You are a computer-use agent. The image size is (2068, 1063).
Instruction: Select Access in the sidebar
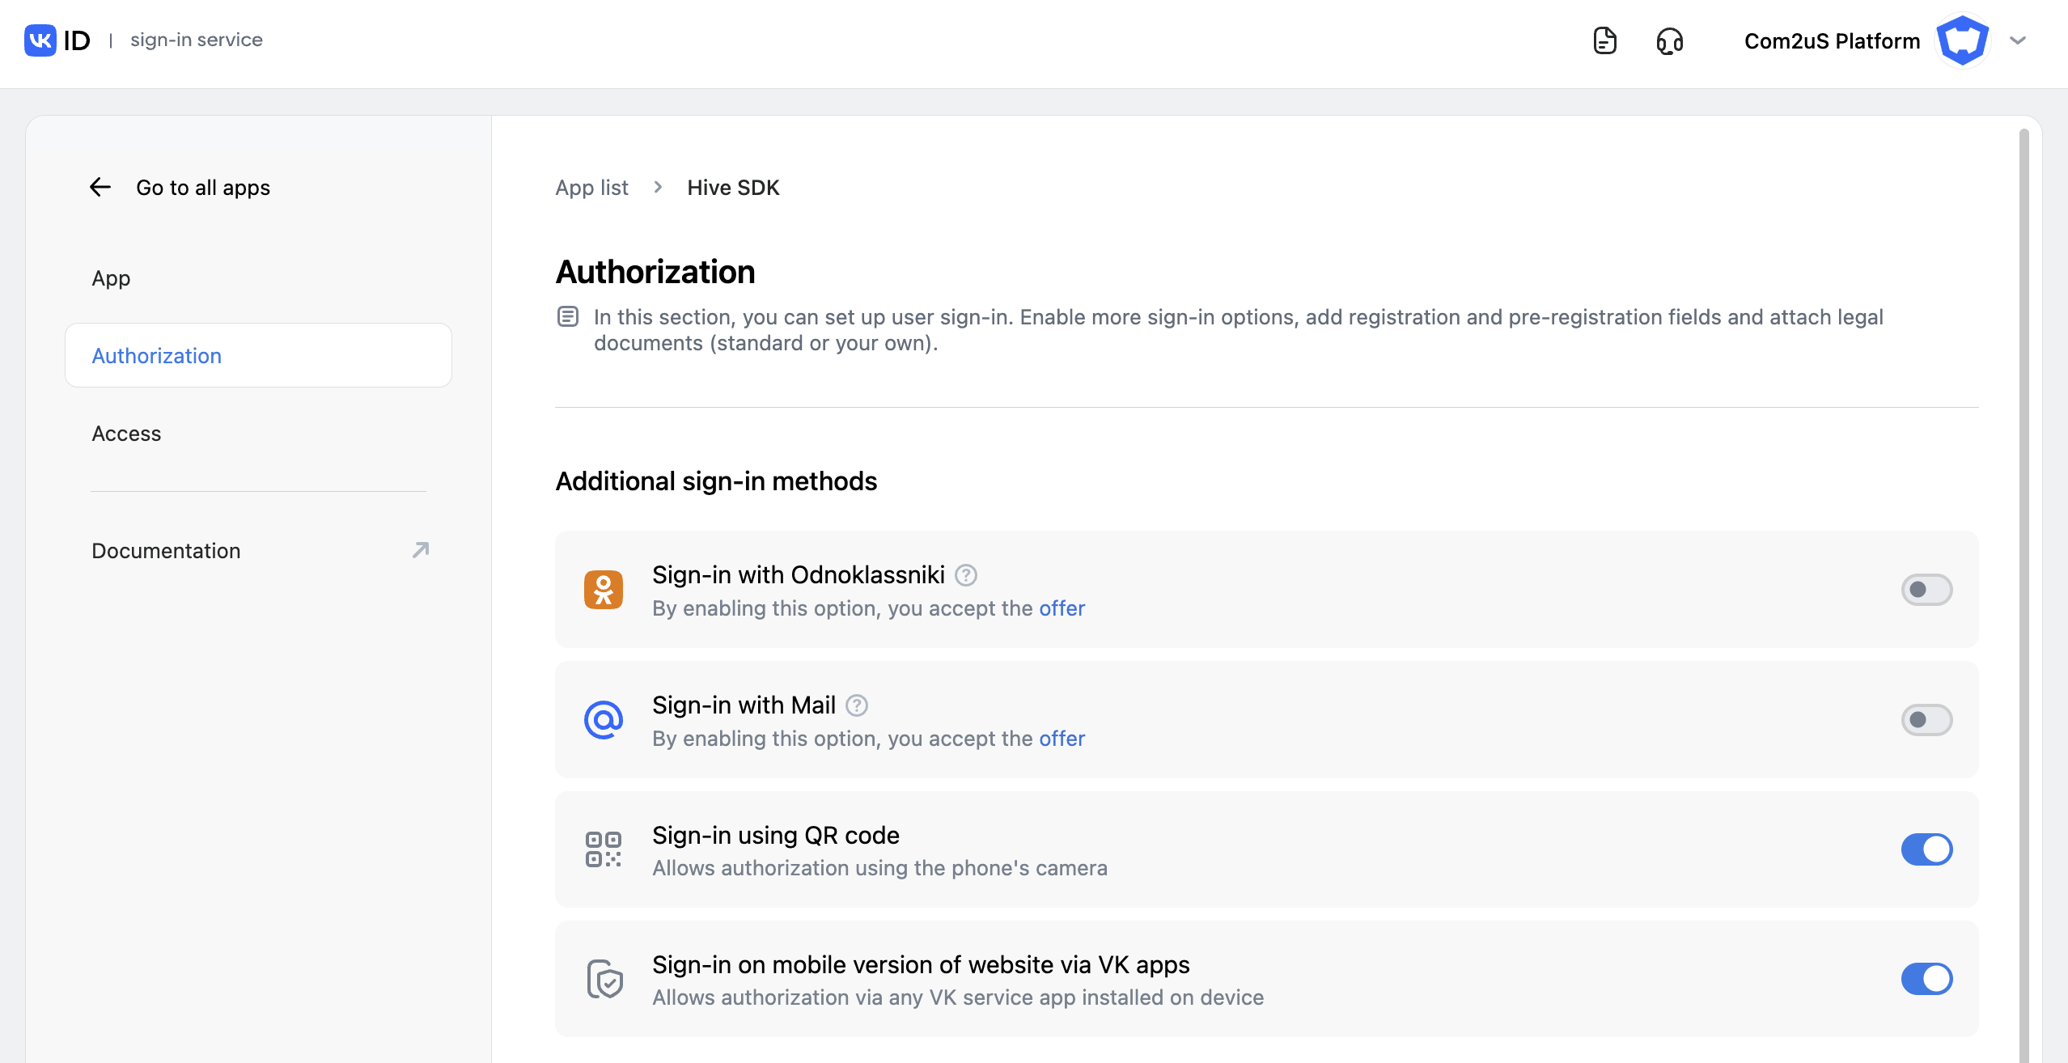click(x=126, y=434)
